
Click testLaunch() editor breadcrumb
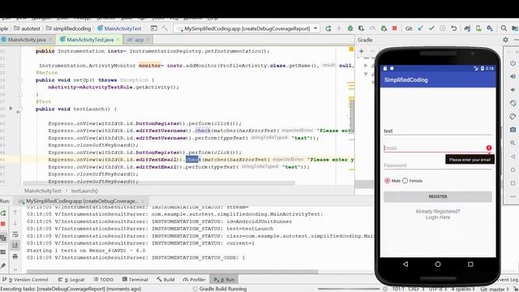point(84,191)
